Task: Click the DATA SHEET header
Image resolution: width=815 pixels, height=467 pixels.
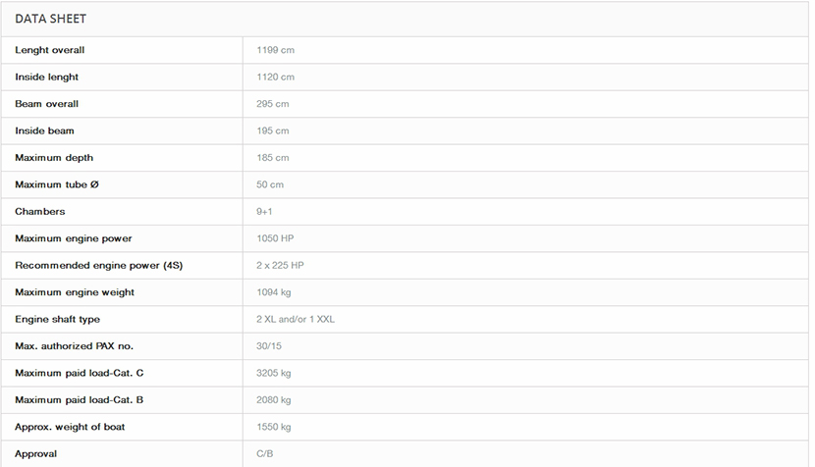Action: (49, 19)
